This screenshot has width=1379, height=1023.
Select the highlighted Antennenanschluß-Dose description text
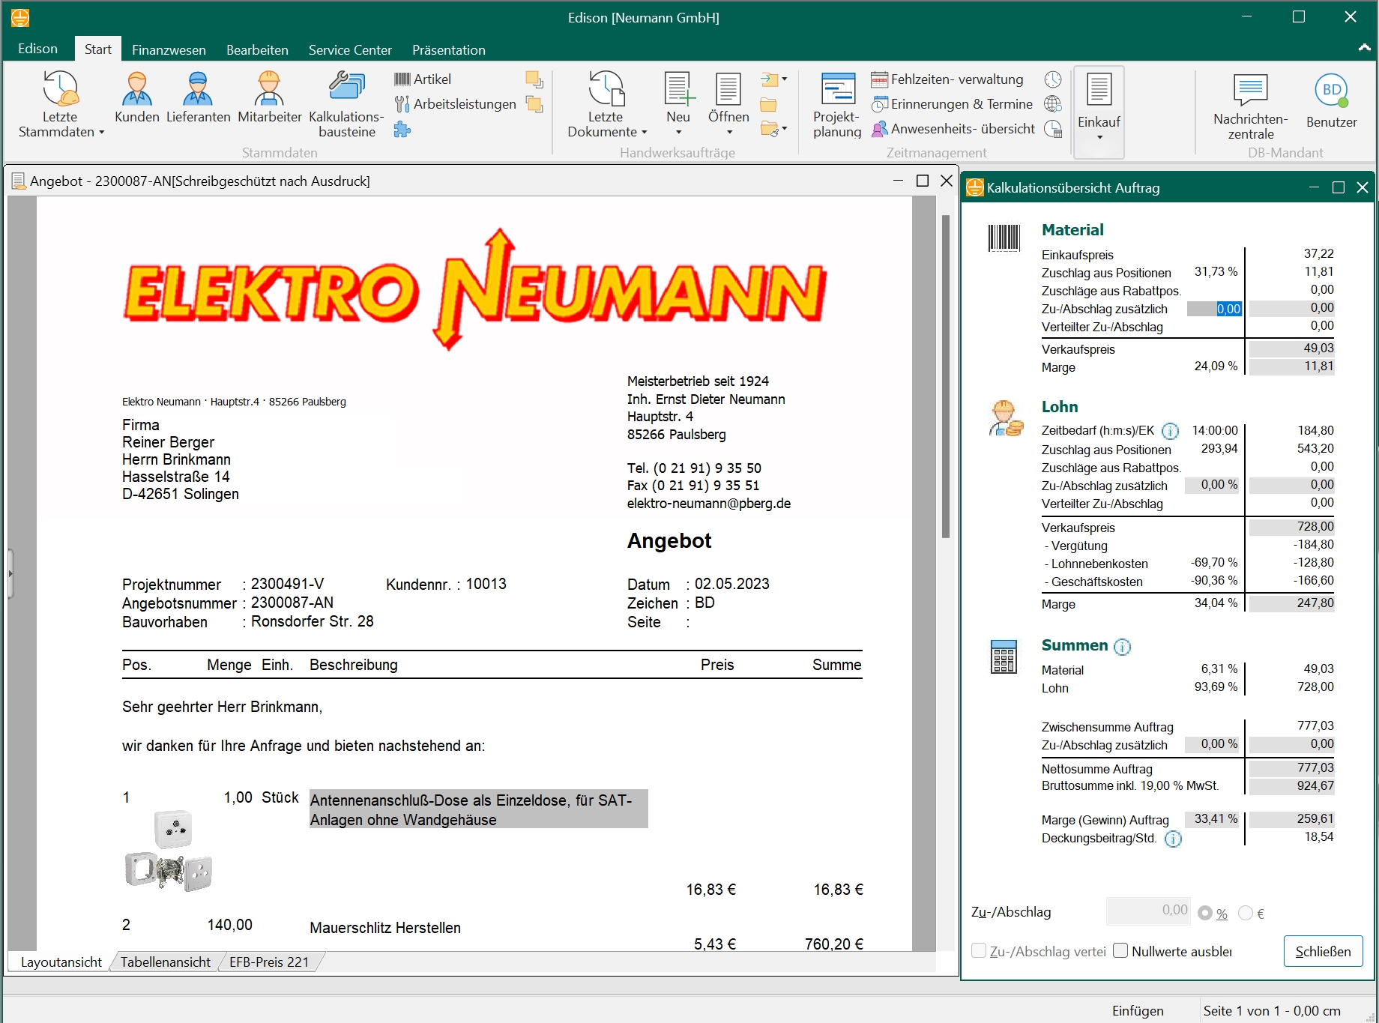478,809
